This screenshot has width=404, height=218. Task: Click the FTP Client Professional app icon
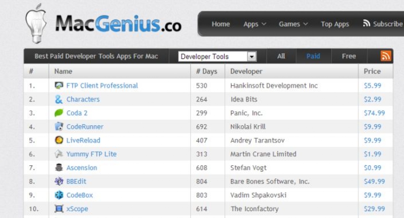coord(59,86)
